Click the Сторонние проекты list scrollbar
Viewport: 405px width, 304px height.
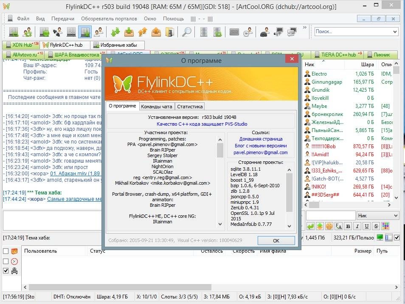coord(289,198)
